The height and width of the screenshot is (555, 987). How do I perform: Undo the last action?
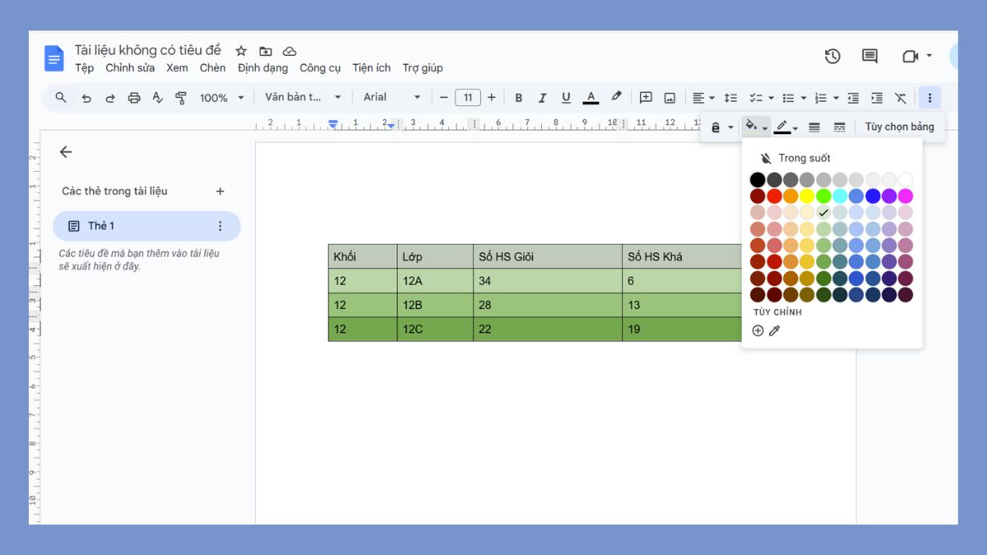[x=86, y=98]
